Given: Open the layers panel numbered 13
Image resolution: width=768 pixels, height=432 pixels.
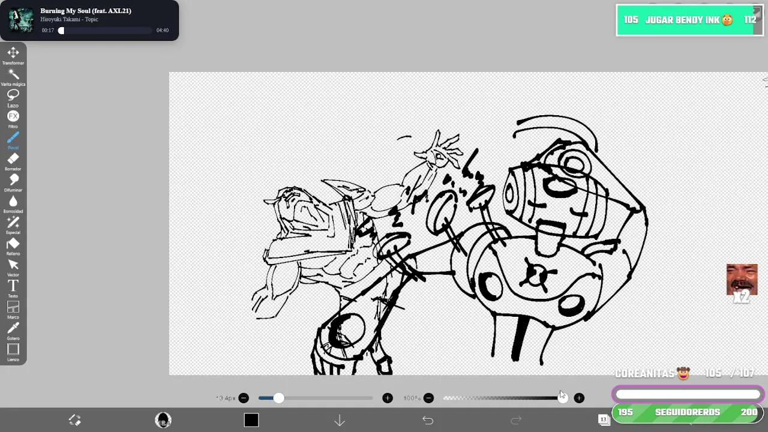Looking at the screenshot, I should coord(604,420).
